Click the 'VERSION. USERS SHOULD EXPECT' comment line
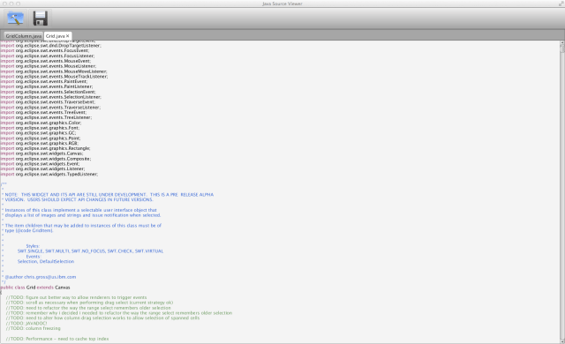 pos(78,199)
